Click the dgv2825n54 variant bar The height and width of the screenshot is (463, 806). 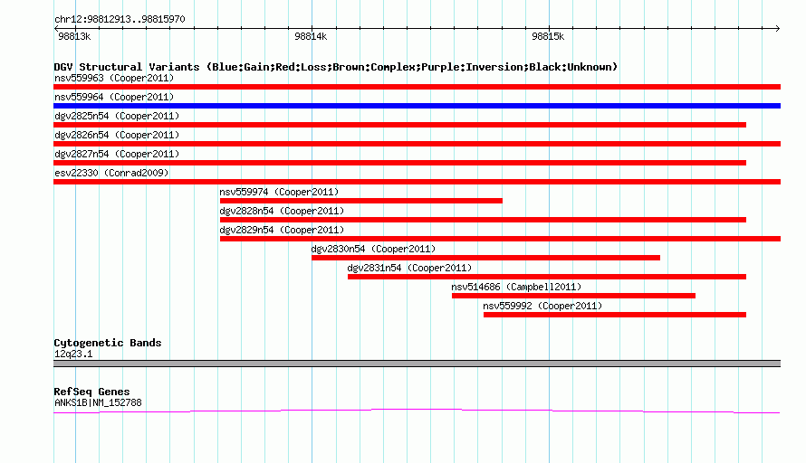400,125
